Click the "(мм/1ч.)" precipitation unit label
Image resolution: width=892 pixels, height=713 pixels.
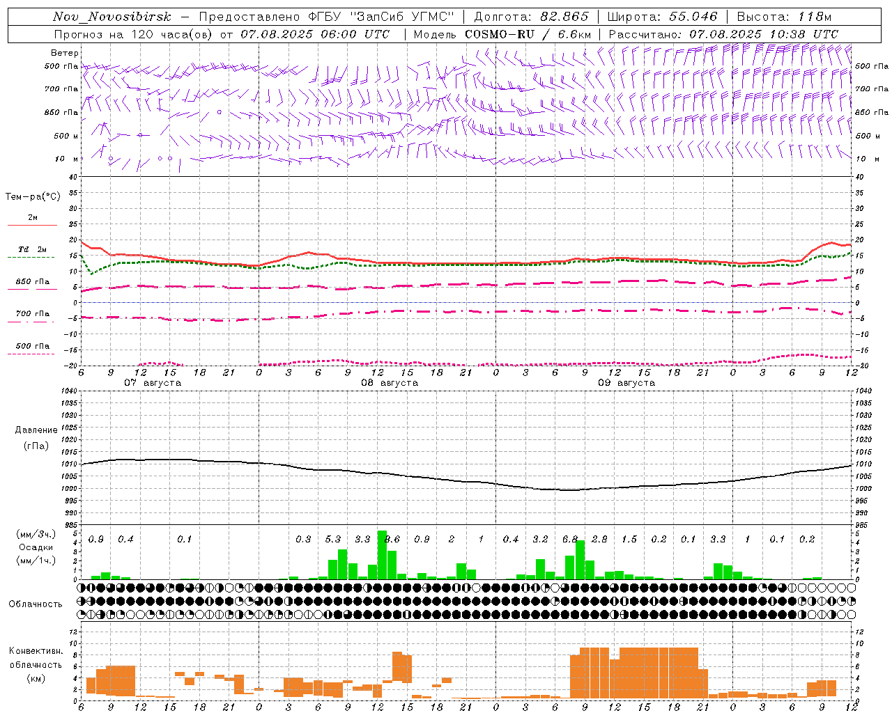[x=36, y=561]
